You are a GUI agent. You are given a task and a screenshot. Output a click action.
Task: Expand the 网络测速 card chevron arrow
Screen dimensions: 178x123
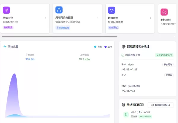pyautogui.click(x=150, y=18)
